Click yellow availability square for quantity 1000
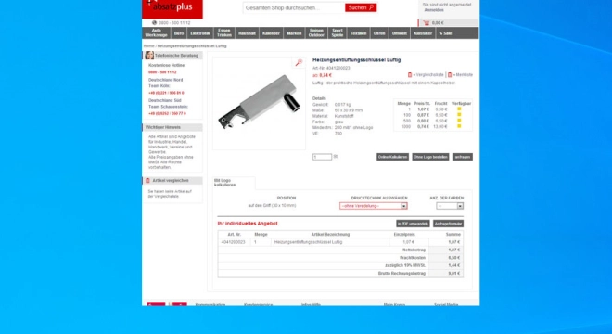612x334 pixels. tap(459, 126)
